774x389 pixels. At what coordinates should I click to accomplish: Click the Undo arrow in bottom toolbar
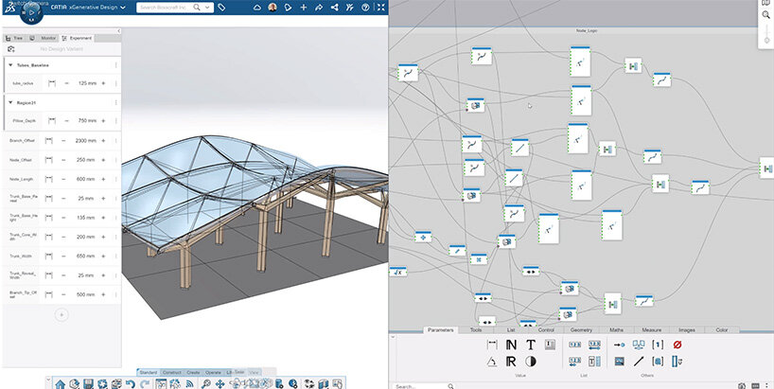click(x=130, y=383)
